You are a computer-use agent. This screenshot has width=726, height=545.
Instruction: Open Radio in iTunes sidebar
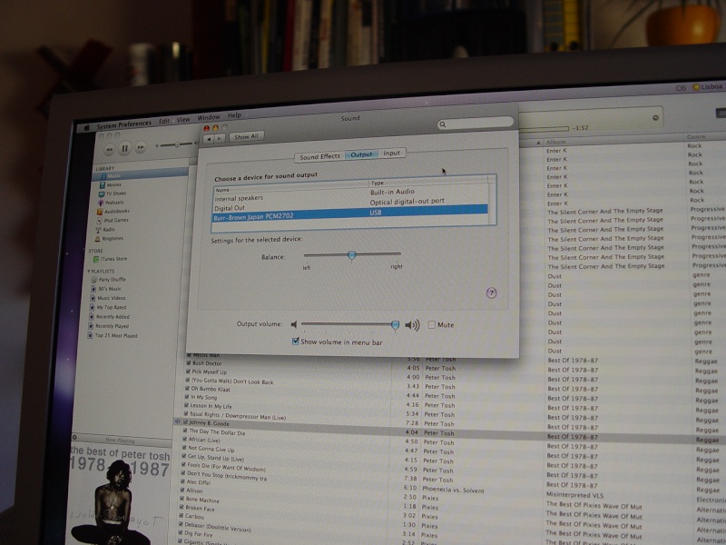point(109,230)
